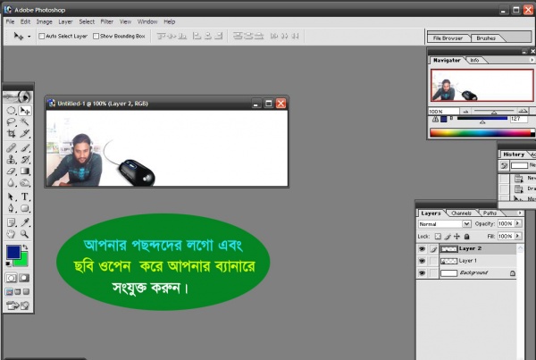The width and height of the screenshot is (536, 360).
Task: Pick the Crop tool
Action: pos(12,133)
